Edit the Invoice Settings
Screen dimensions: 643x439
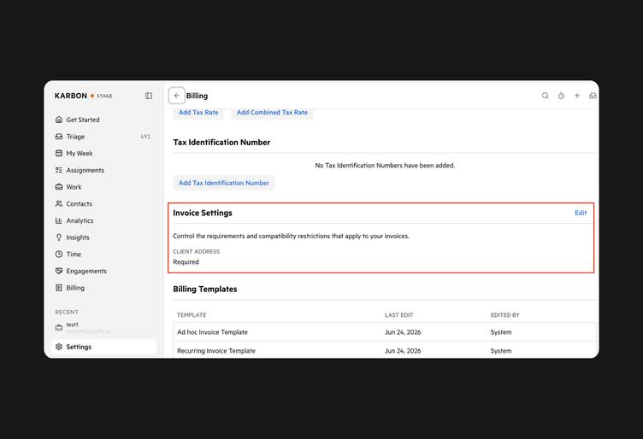click(x=581, y=213)
